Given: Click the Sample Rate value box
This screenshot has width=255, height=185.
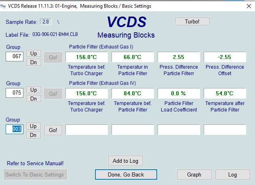Looking at the screenshot, I should pos(46,22).
